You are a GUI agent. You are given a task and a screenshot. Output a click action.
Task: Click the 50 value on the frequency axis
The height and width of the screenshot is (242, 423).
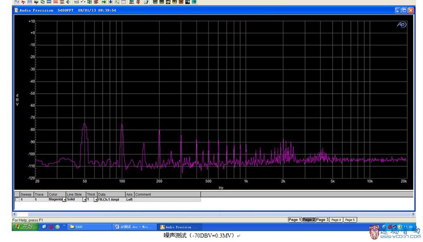pos(85,181)
